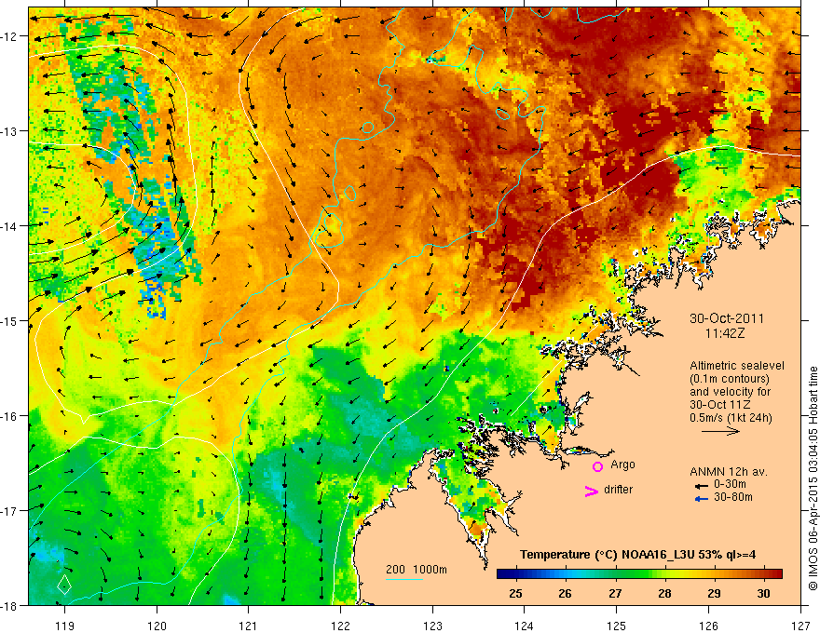
Task: Click the Temperature NOAA16_L3U colorbar title
Action: click(x=637, y=555)
